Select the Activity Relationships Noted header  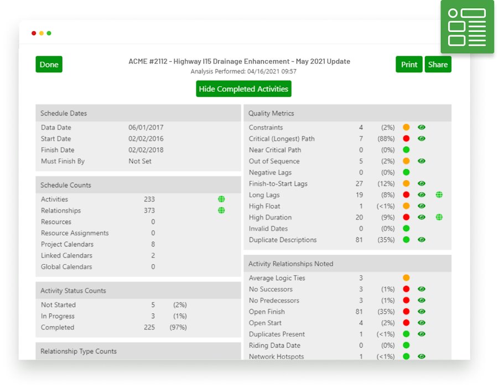click(347, 264)
